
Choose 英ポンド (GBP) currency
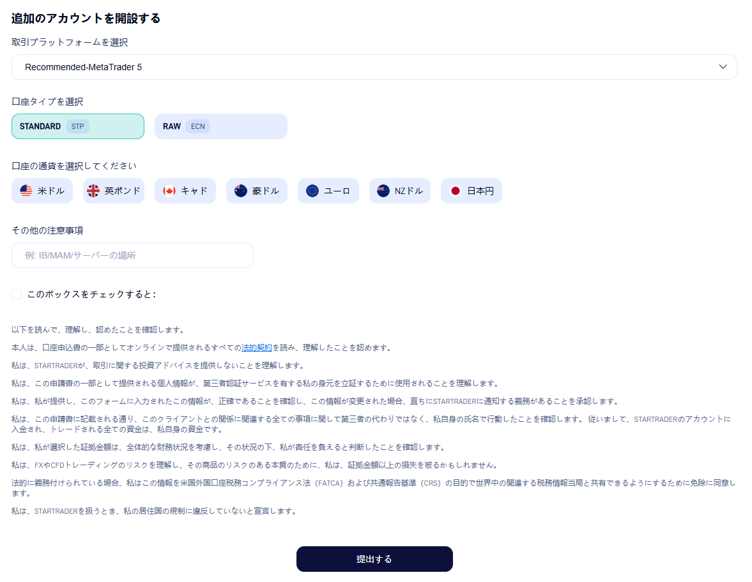114,191
